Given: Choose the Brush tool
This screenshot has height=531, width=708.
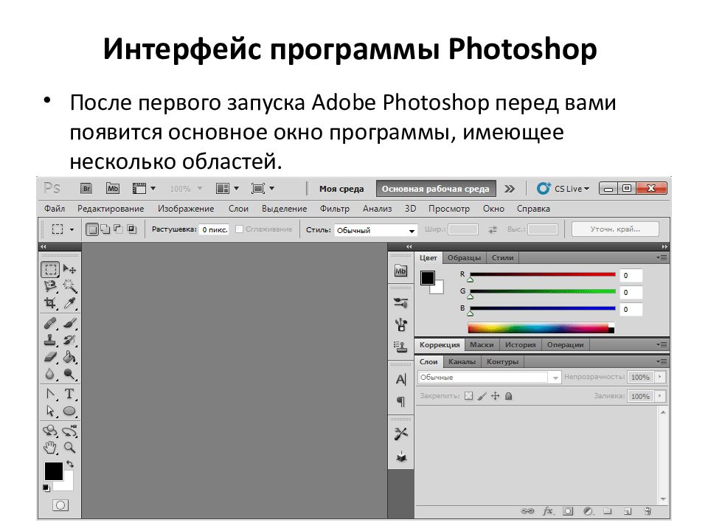Looking at the screenshot, I should pos(69,323).
